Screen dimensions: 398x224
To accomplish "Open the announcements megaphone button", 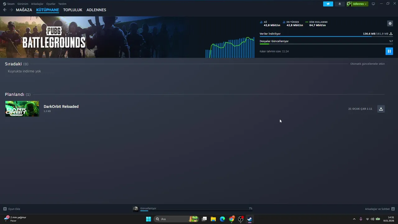I will [x=328, y=4].
